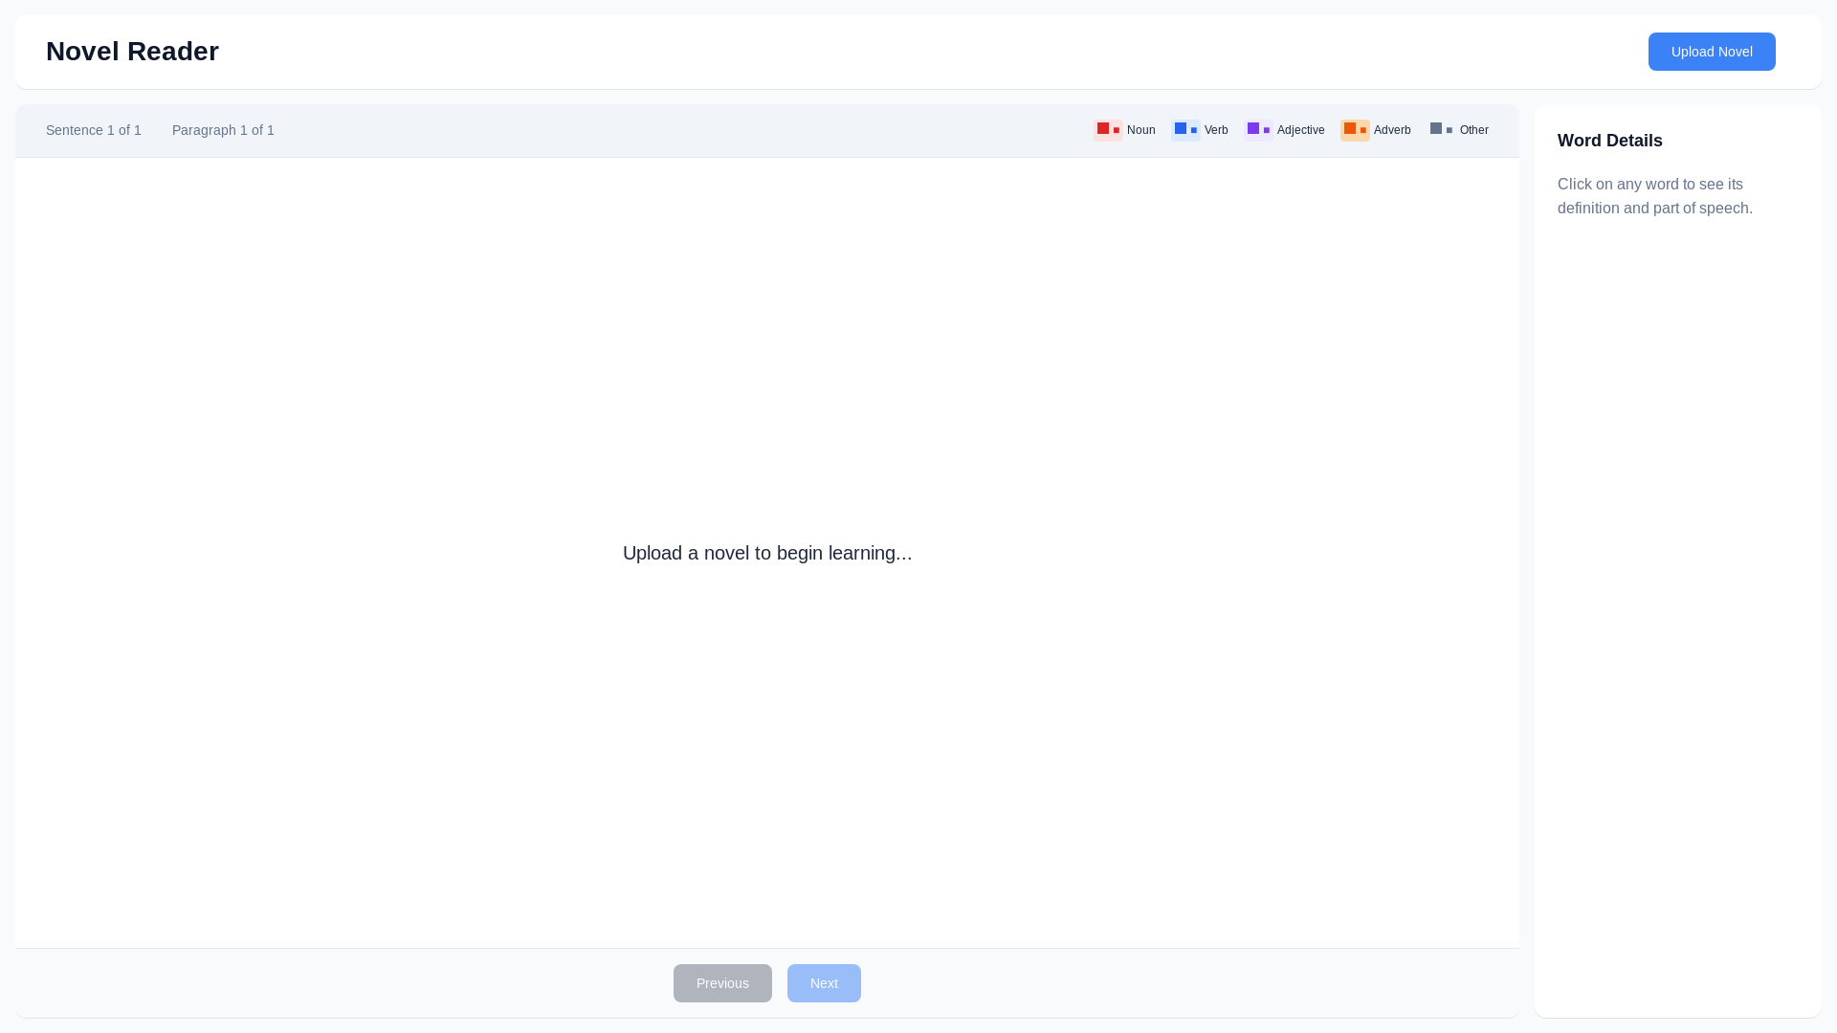Click the 'Sentence 1 of 1' indicator

[x=94, y=130]
